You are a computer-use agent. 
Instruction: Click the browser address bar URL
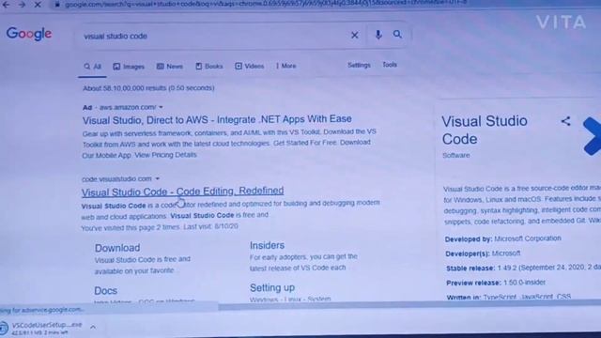pos(265,4)
